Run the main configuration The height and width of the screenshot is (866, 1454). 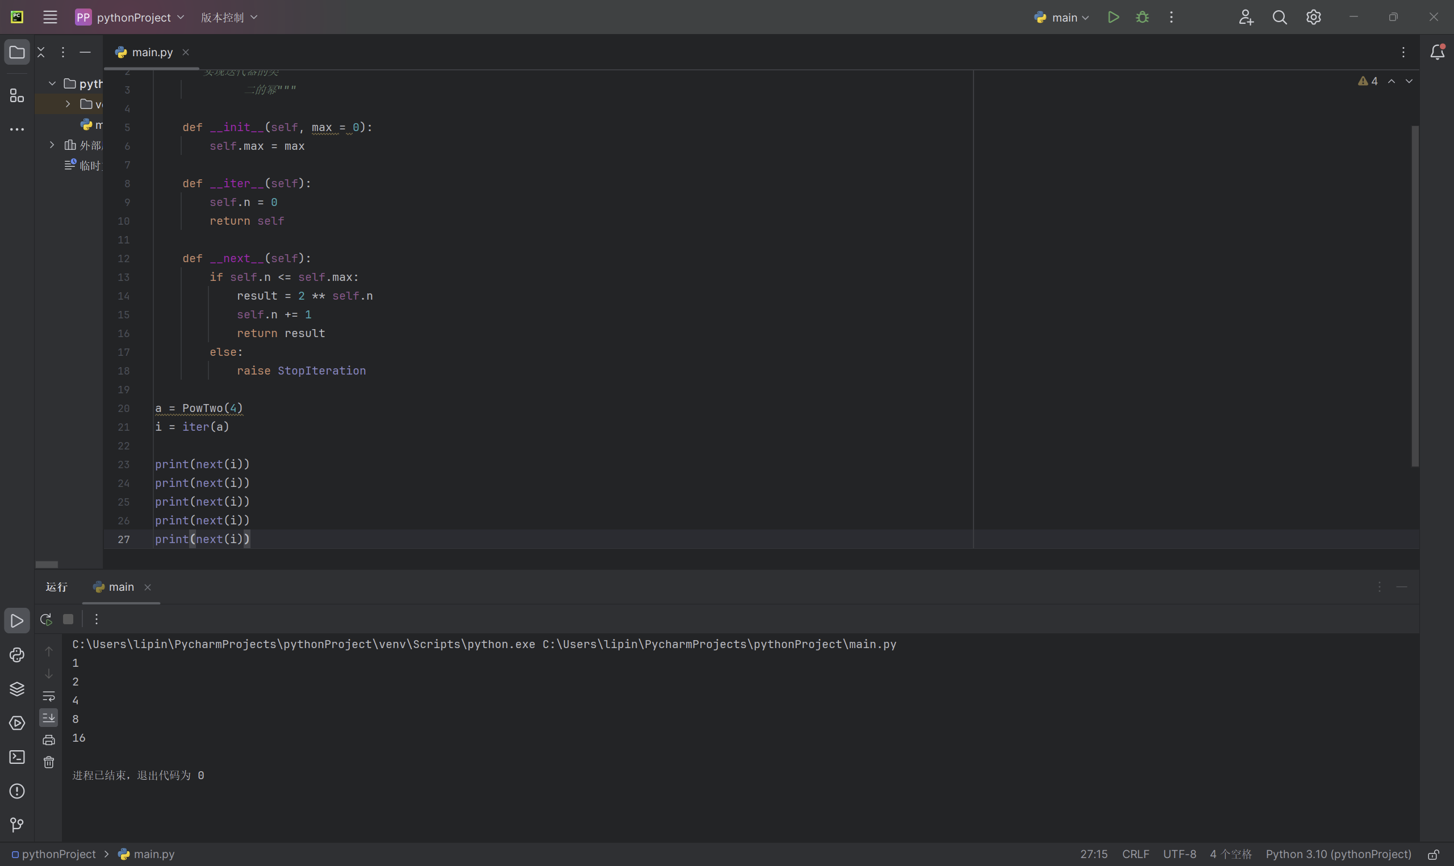[1114, 17]
